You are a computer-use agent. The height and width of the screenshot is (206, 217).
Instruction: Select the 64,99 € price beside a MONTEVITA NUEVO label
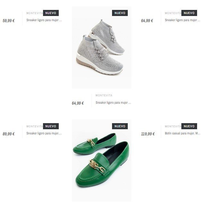coord(147,21)
